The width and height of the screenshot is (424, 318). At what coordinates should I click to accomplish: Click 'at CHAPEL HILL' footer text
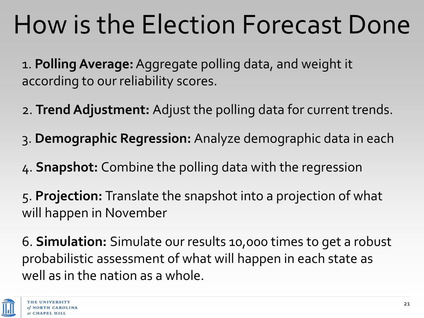(x=46, y=313)
